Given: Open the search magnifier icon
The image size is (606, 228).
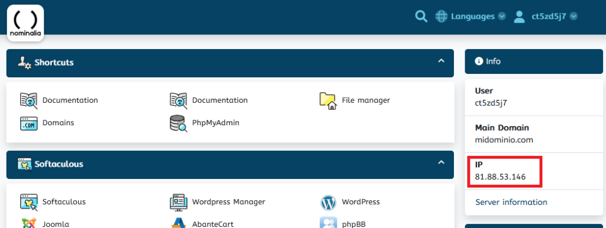Looking at the screenshot, I should coord(421,16).
